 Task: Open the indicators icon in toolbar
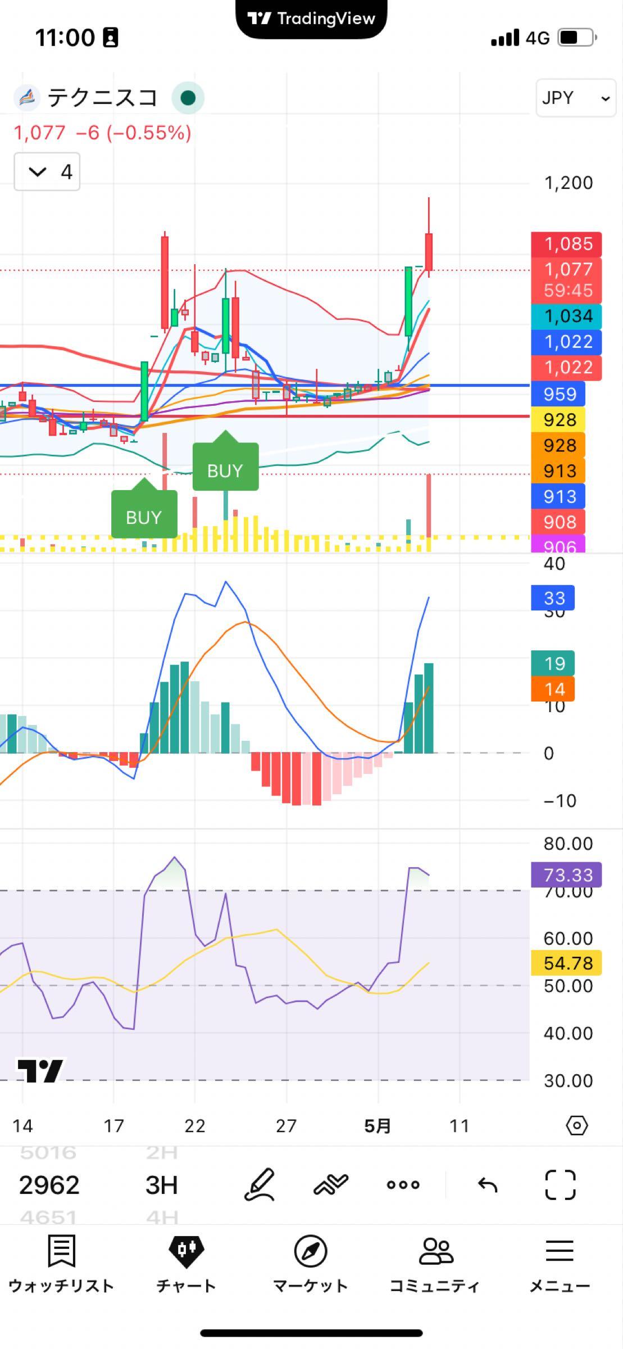click(331, 1185)
